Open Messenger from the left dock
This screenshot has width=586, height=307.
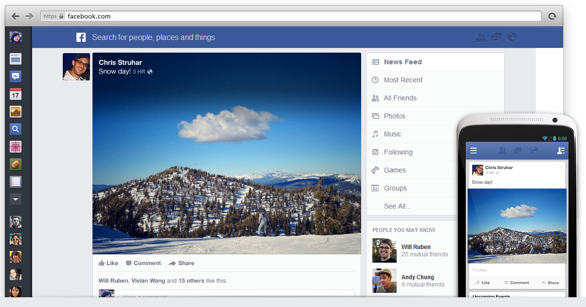(16, 77)
